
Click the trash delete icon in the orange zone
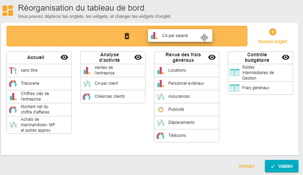click(127, 36)
